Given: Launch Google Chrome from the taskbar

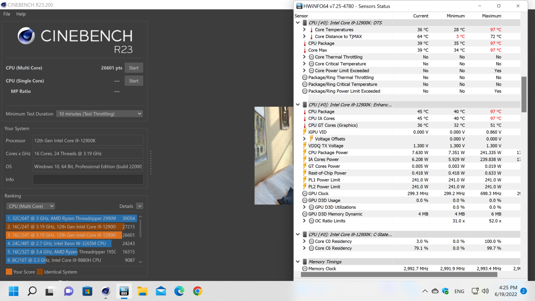Looking at the screenshot, I should pos(198,291).
